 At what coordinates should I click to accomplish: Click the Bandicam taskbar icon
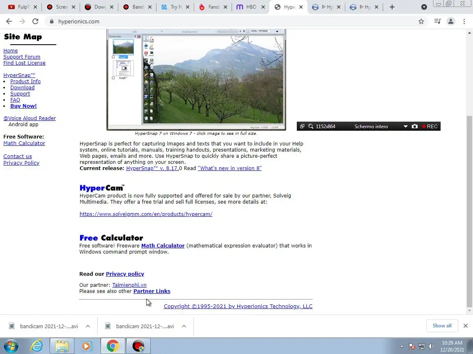point(138,346)
